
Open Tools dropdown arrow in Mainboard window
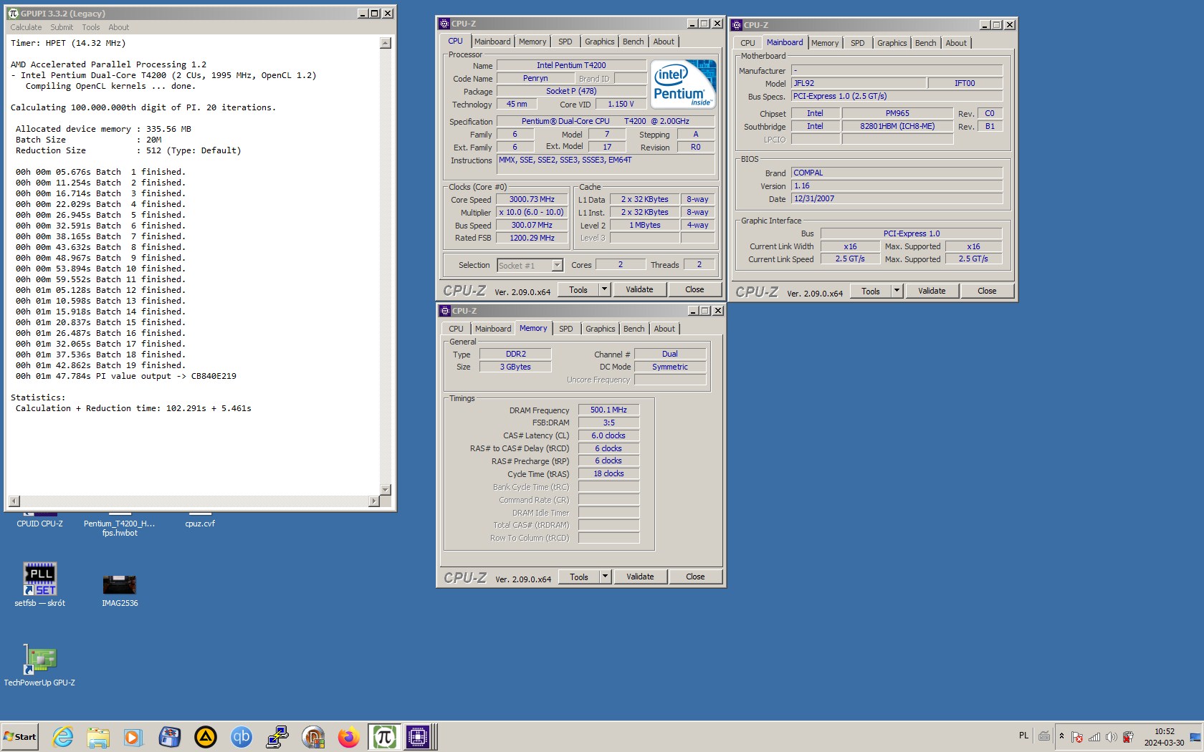[x=897, y=291]
